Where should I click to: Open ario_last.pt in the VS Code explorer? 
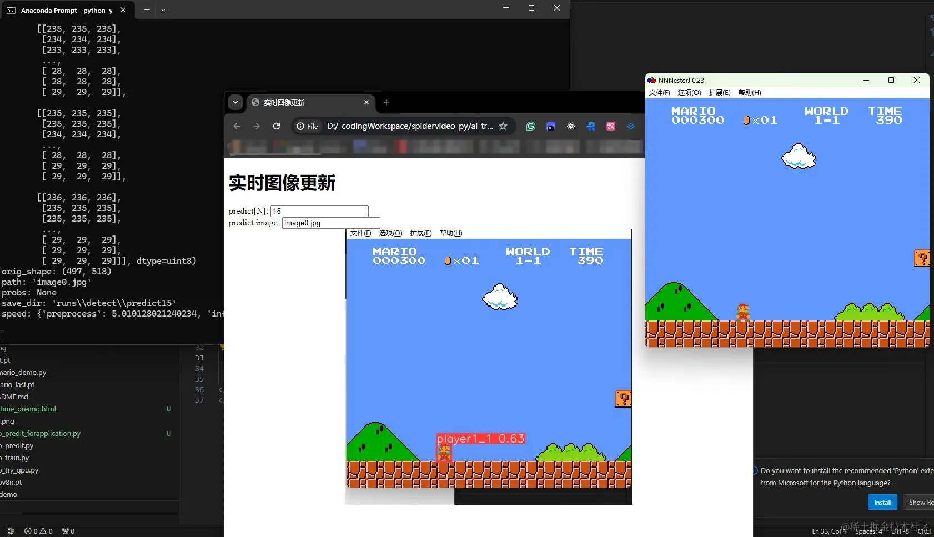click(17, 384)
